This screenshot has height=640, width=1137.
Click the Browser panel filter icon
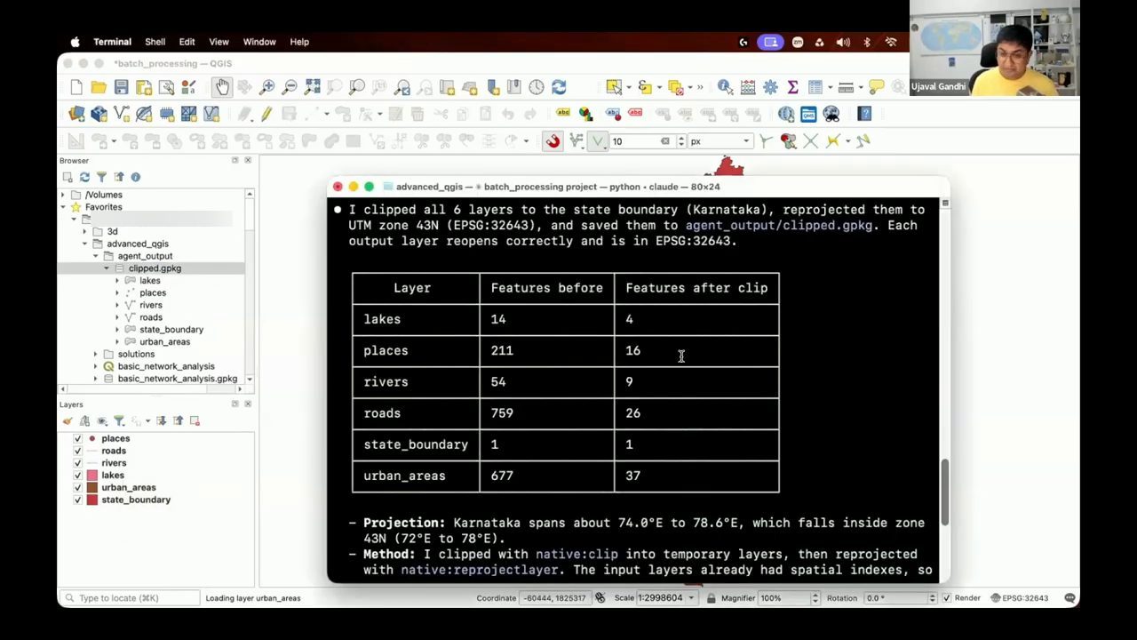101,177
